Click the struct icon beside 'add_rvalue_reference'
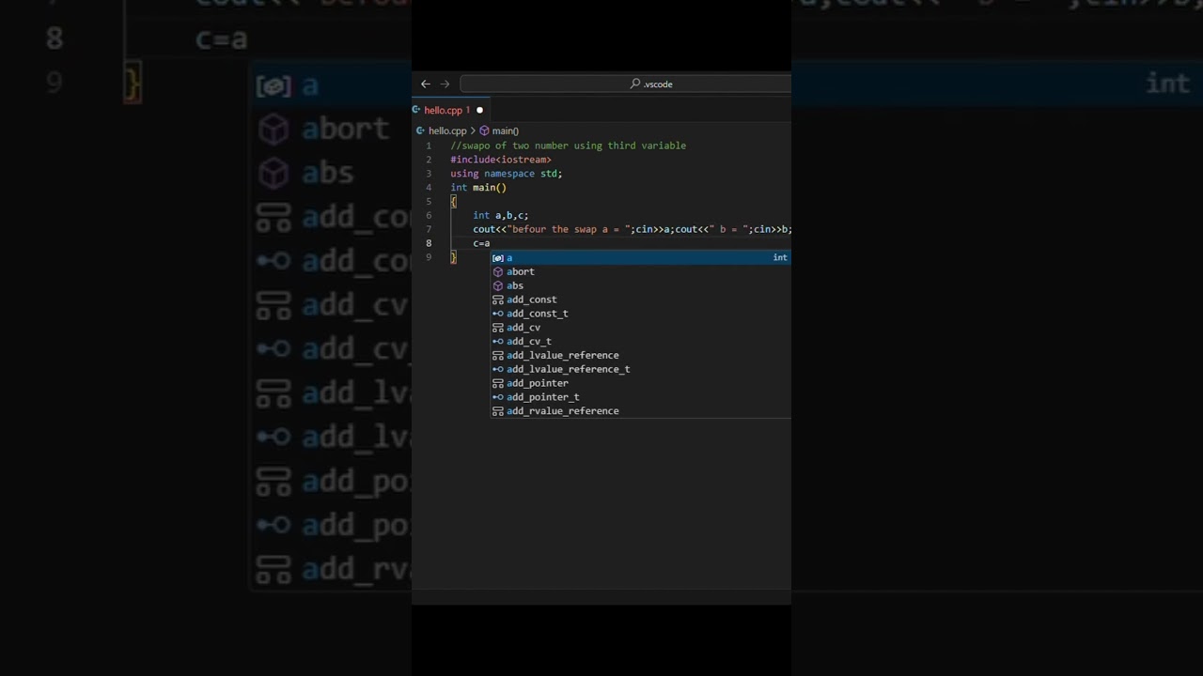The width and height of the screenshot is (1203, 676). tap(498, 411)
